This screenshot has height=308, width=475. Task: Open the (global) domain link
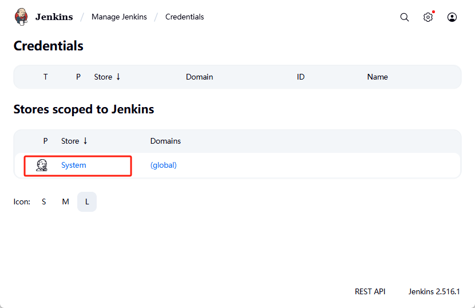163,165
